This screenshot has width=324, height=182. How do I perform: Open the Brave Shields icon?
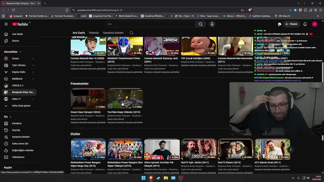point(250,10)
